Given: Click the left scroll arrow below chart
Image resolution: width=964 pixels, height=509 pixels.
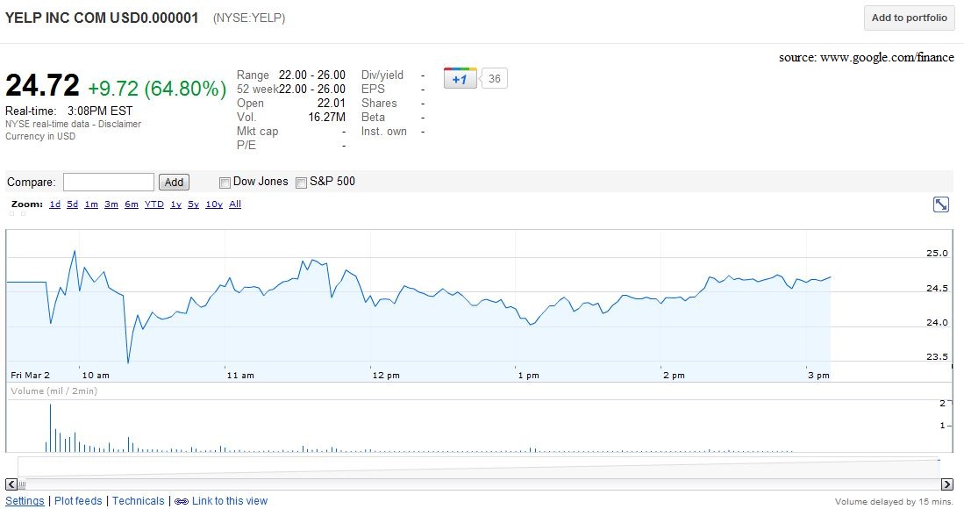Looking at the screenshot, I should [11, 484].
